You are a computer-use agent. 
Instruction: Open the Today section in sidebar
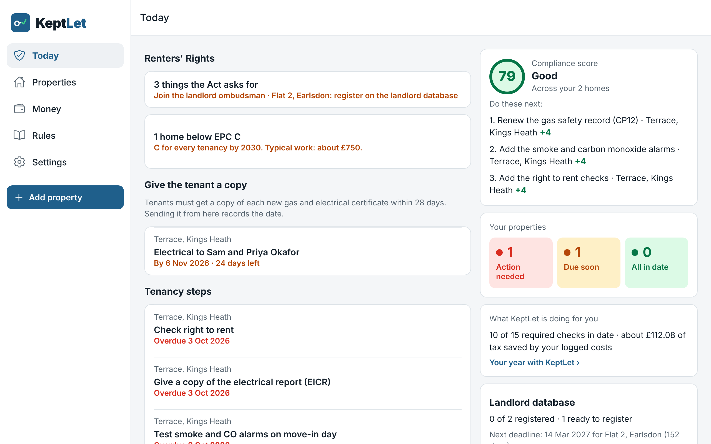[x=65, y=56]
